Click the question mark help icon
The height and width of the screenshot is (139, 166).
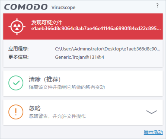click(x=157, y=6)
